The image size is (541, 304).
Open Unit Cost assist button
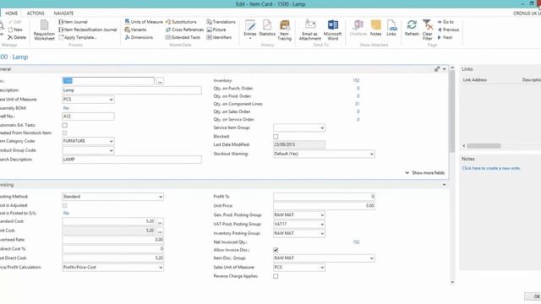160,231
